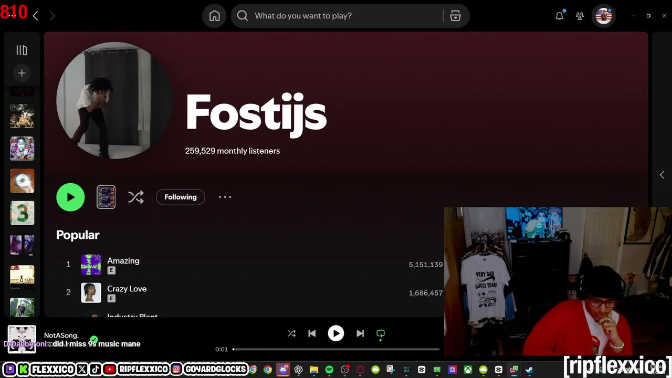Open the green number 3 album in library
This screenshot has width=672, height=378.
[22, 213]
